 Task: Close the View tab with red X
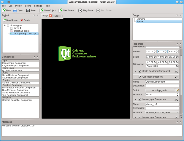coord(50,16)
